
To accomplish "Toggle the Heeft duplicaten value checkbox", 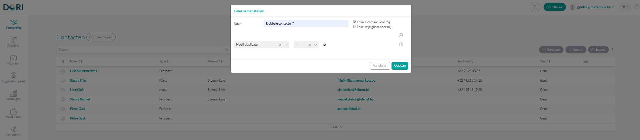I will [325, 45].
